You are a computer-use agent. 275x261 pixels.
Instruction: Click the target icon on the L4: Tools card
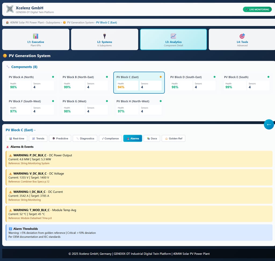[242, 36]
